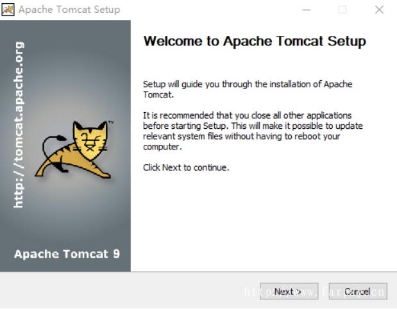
Task: Click the 'Apache Tomcat Setup' title bar text
Action: point(69,10)
